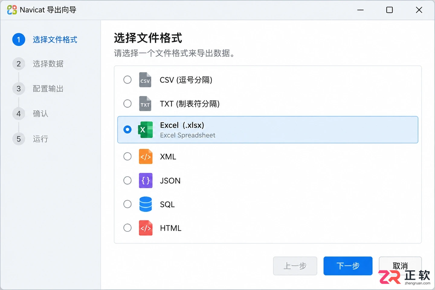Click the Excel (.xlsx) label text

coord(182,125)
